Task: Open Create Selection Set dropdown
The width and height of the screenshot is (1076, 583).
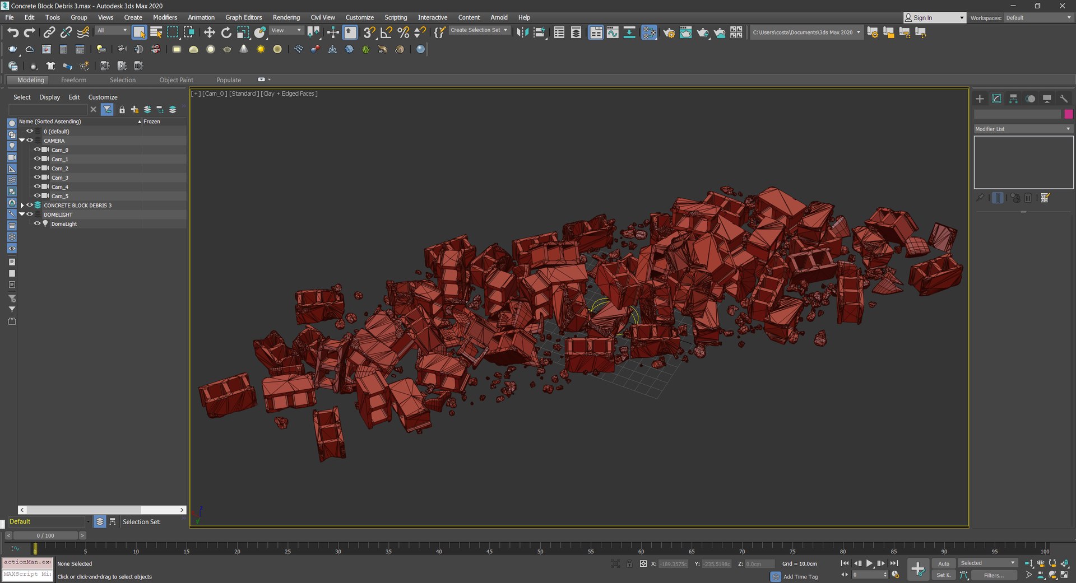Action: [480, 30]
